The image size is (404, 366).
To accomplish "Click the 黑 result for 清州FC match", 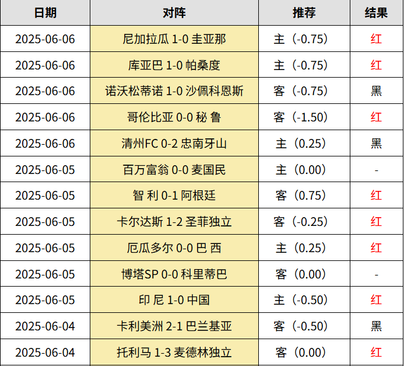I will (376, 144).
